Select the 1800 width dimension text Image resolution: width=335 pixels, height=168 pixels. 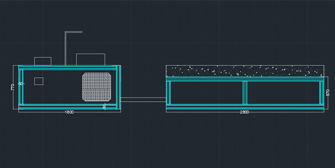click(x=69, y=112)
